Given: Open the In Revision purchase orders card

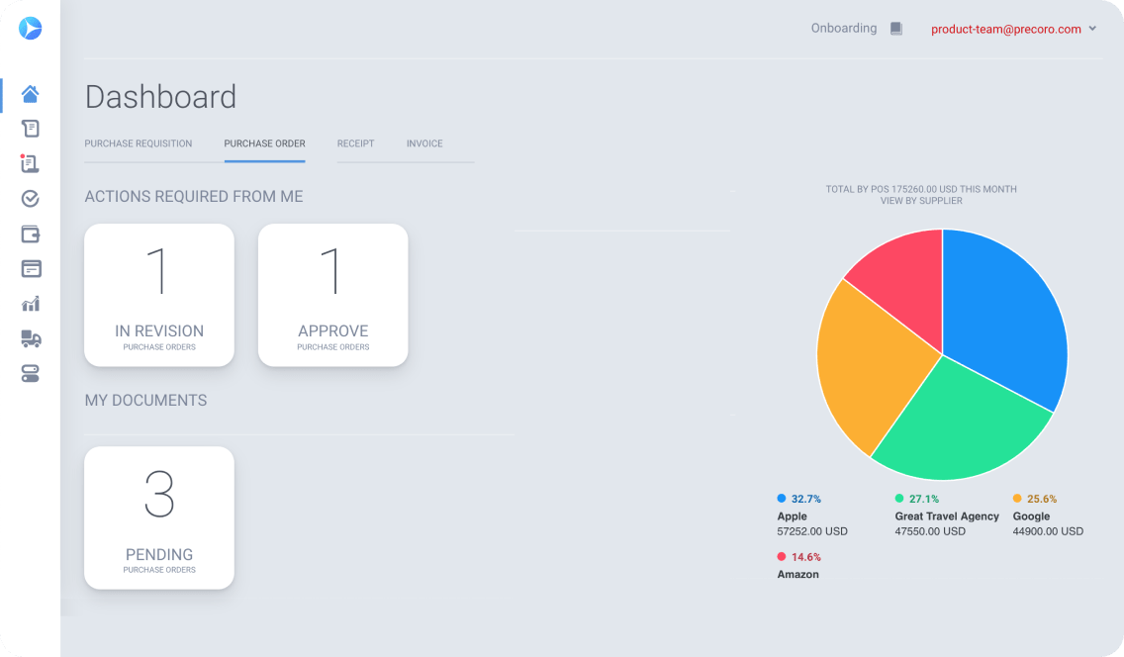Looking at the screenshot, I should [158, 295].
